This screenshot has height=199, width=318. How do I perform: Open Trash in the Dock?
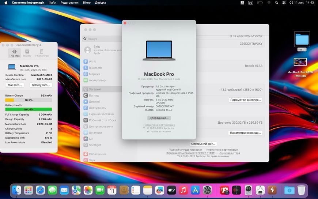(x=302, y=191)
